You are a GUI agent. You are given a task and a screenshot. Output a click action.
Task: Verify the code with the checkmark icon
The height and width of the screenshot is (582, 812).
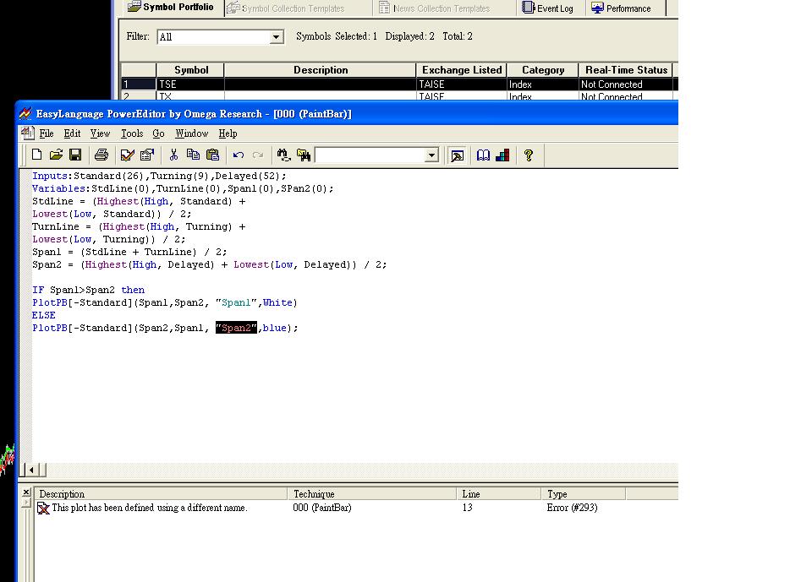[128, 155]
